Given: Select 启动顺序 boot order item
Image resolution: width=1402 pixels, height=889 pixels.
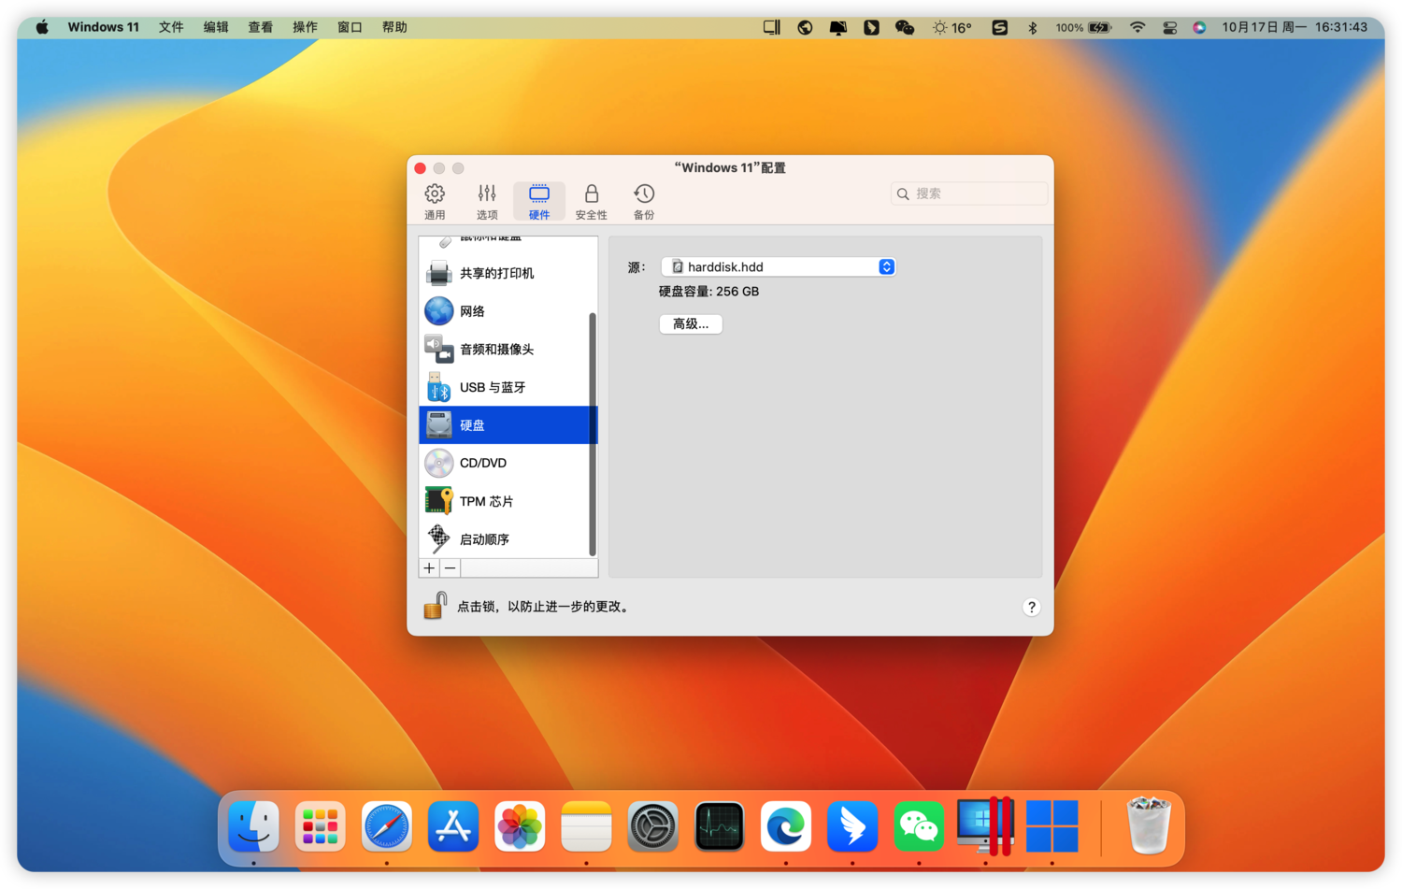Looking at the screenshot, I should coord(508,539).
